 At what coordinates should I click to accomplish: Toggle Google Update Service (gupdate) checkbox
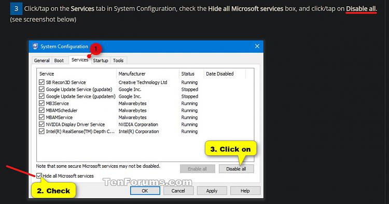41,90
